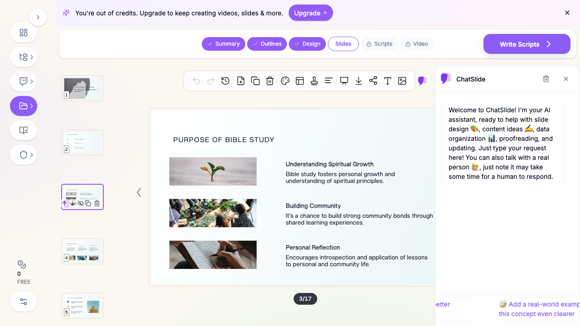Open the stamp branding tool
This screenshot has height=326, width=580.
pos(314,81)
